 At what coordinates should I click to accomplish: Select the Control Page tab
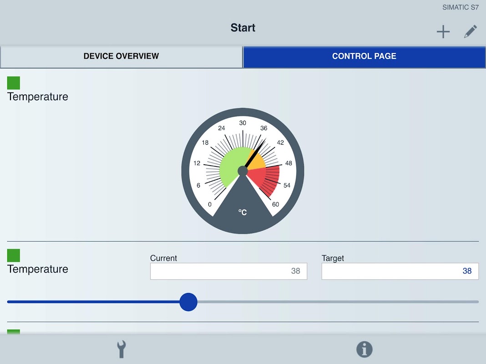point(364,56)
